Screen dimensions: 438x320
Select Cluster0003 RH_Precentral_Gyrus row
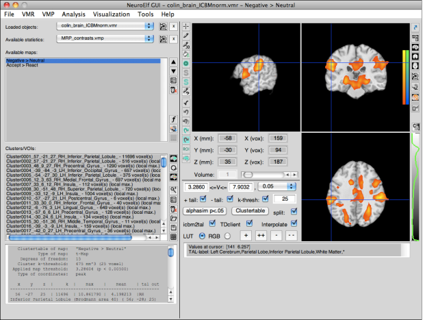83,166
